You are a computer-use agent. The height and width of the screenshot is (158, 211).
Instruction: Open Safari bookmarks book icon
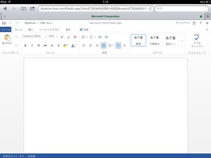click(23, 8)
